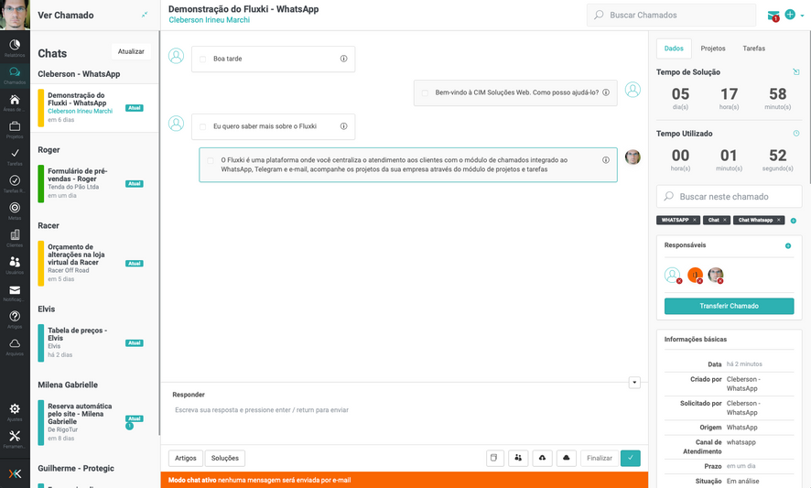Image resolution: width=811 pixels, height=488 pixels.
Task: Click the solid cloud icon button
Action: 567,458
